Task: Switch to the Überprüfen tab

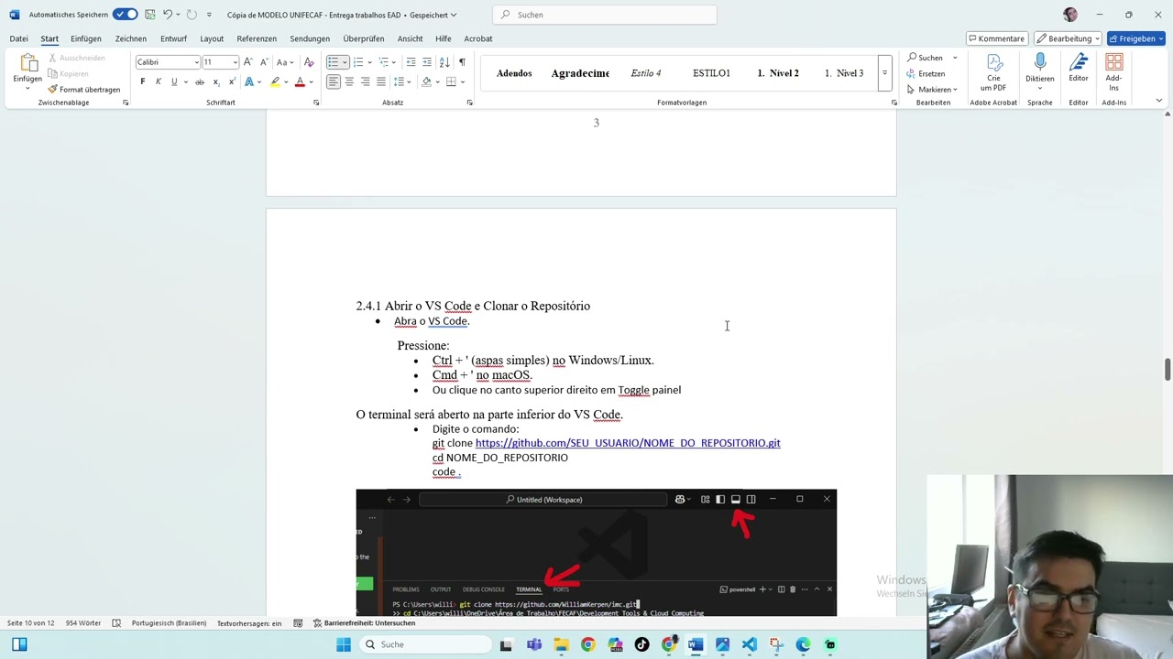Action: (364, 38)
